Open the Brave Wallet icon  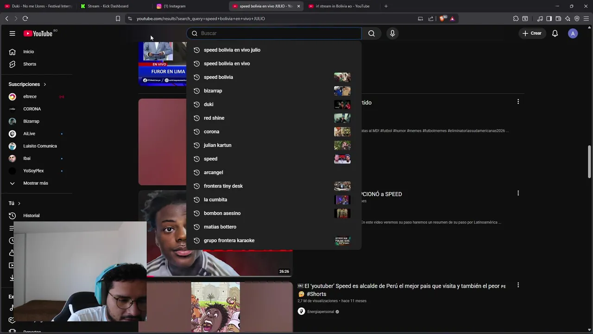pyautogui.click(x=558, y=19)
